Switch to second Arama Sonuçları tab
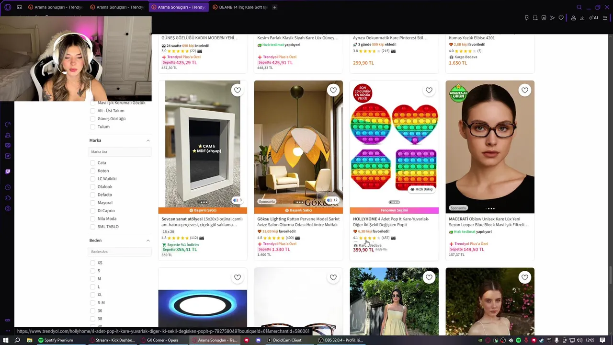This screenshot has height=345, width=613. click(x=117, y=7)
